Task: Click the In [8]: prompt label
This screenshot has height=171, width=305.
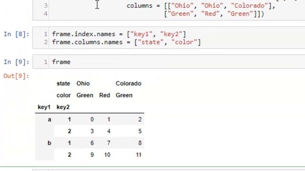Action: coord(17,34)
